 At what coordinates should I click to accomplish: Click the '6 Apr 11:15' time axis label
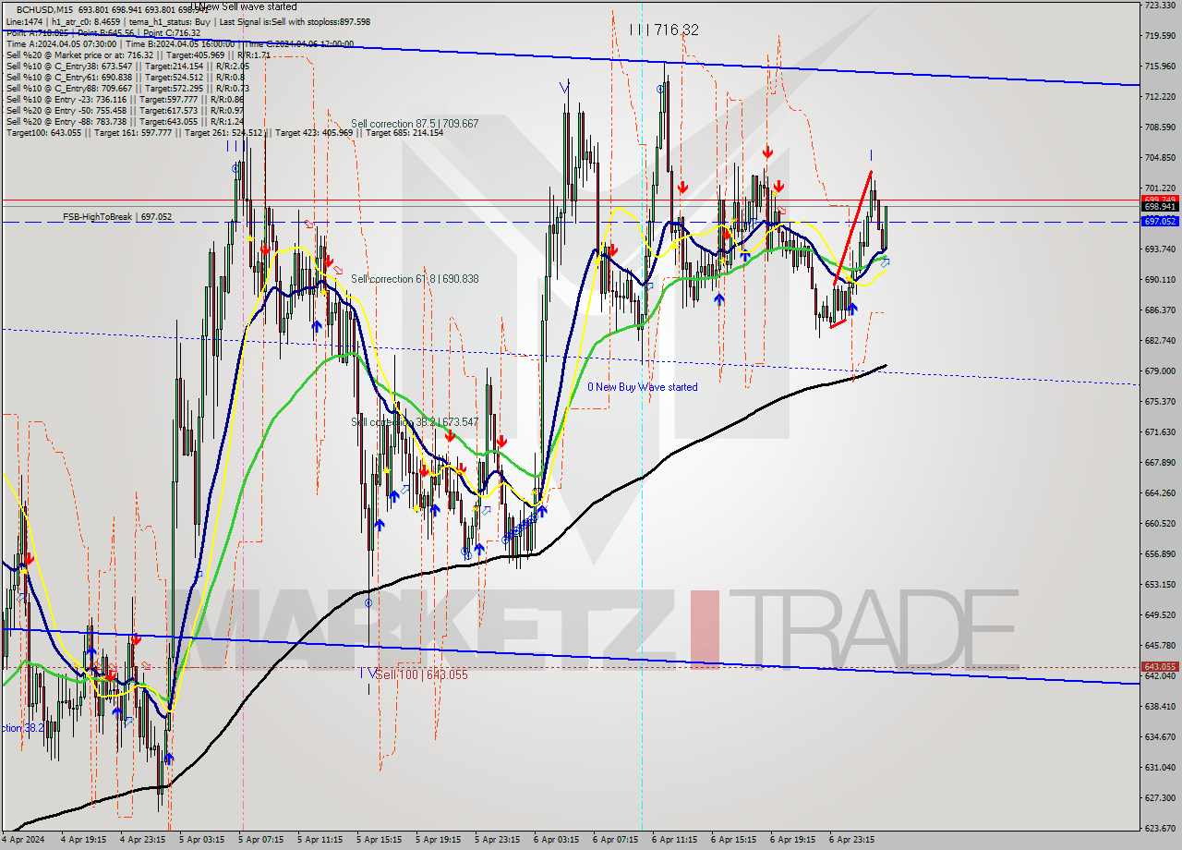tap(674, 841)
